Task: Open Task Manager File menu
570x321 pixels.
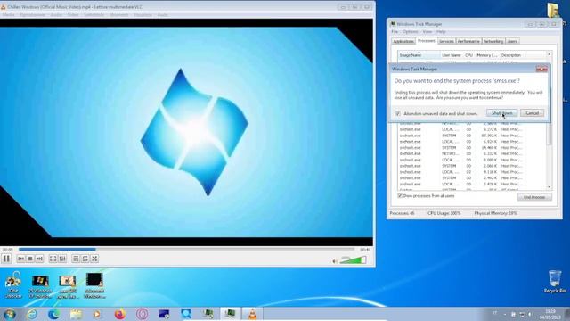Action: click(395, 32)
